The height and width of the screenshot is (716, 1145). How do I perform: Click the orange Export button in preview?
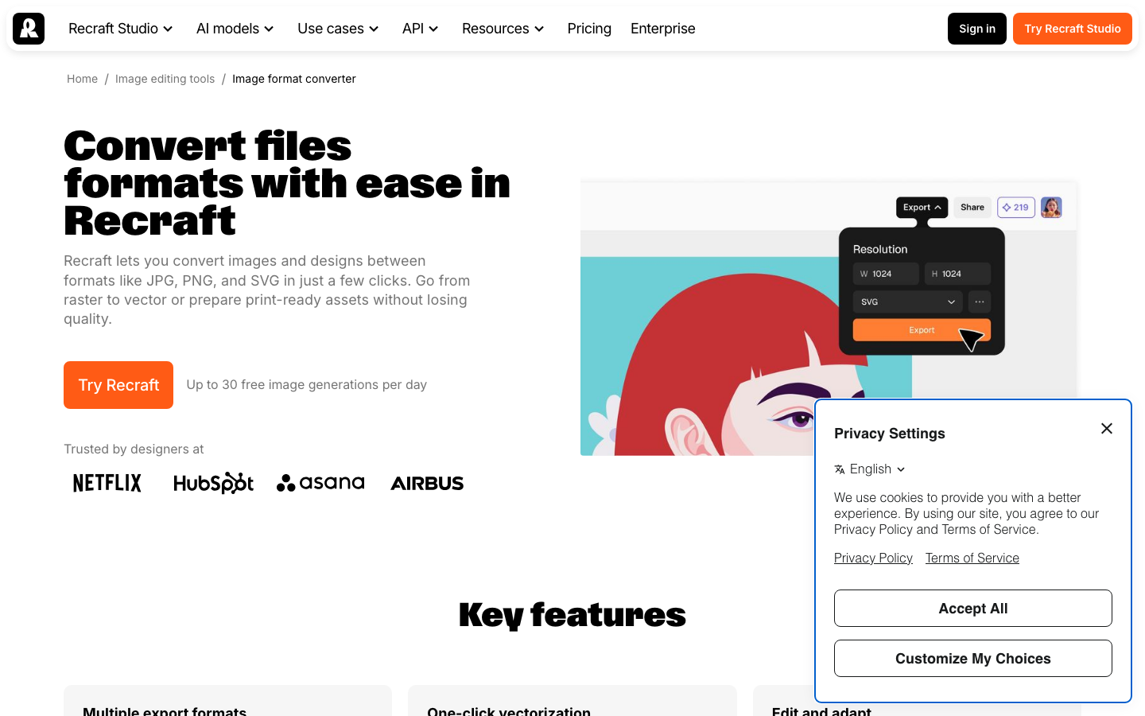[x=922, y=330]
